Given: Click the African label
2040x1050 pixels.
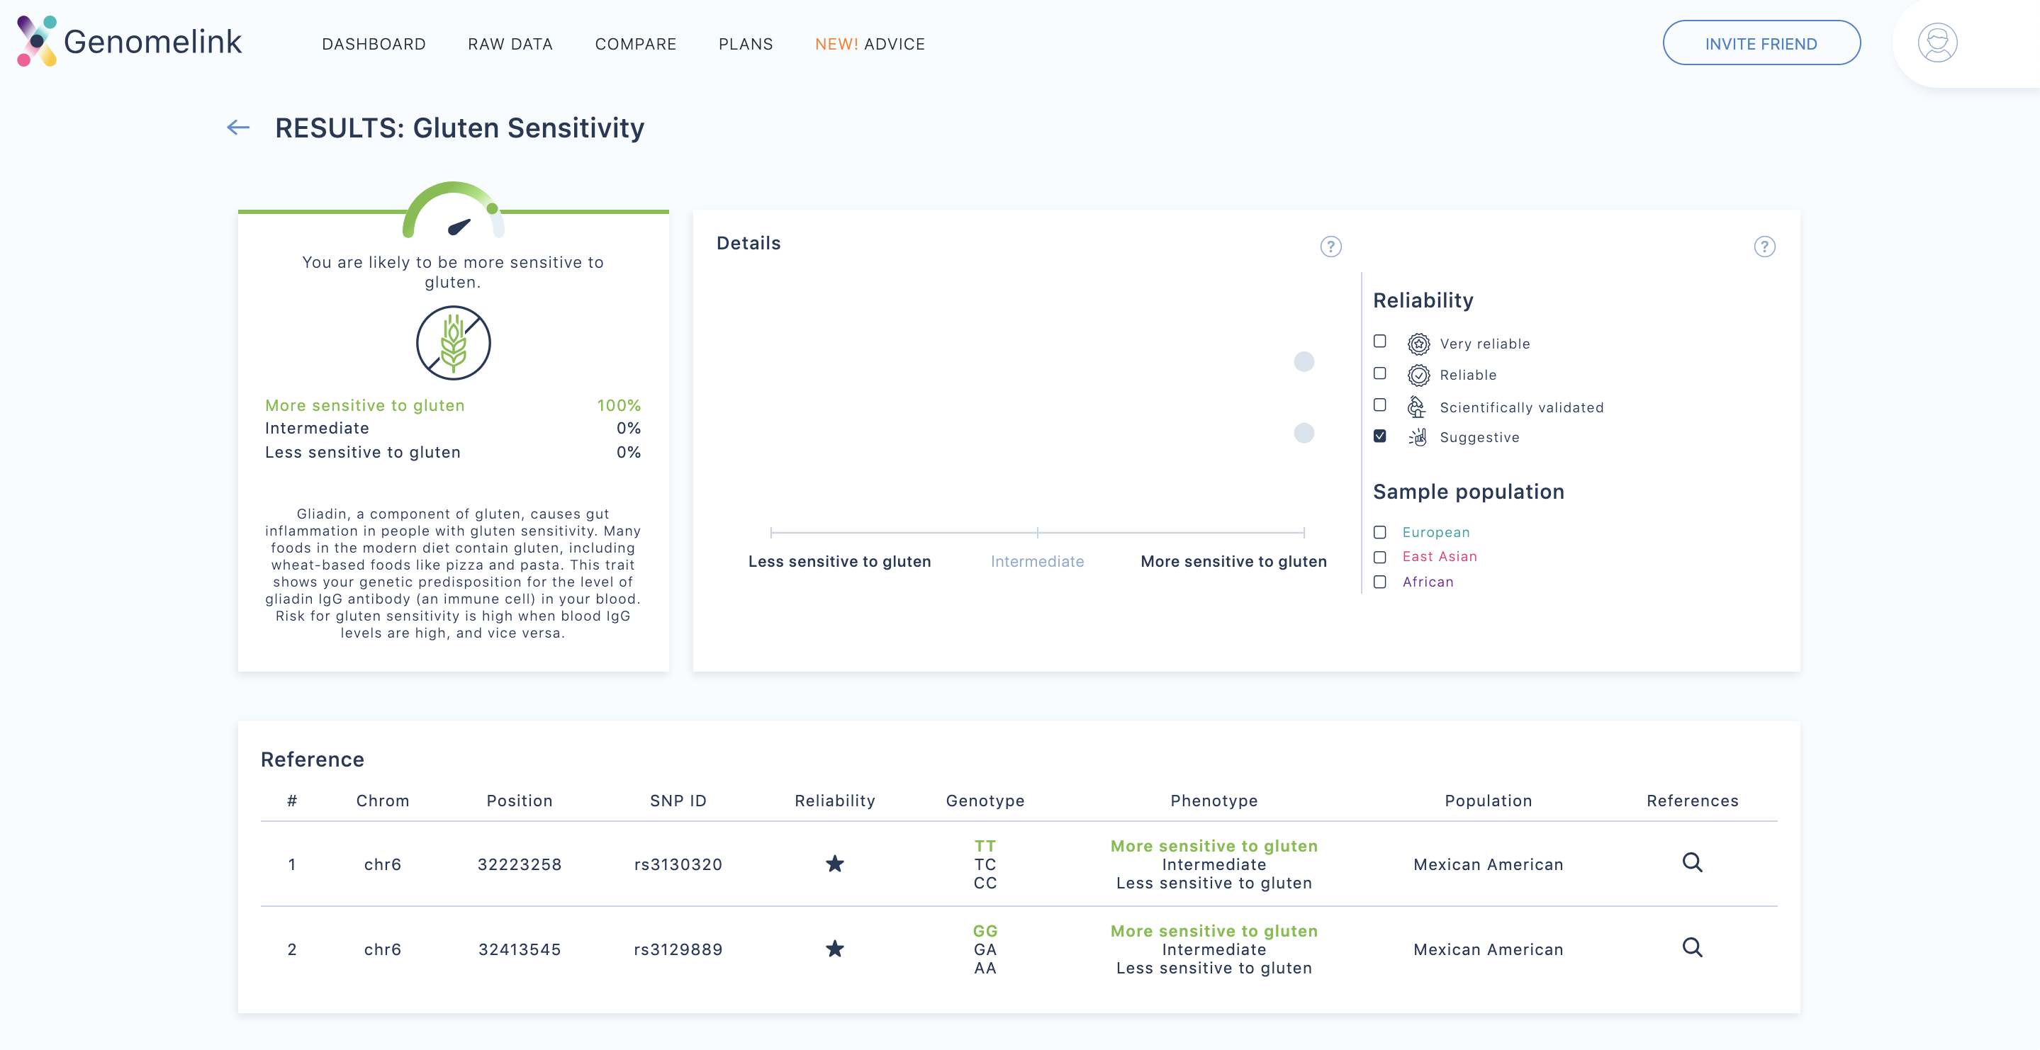Looking at the screenshot, I should 1427,582.
